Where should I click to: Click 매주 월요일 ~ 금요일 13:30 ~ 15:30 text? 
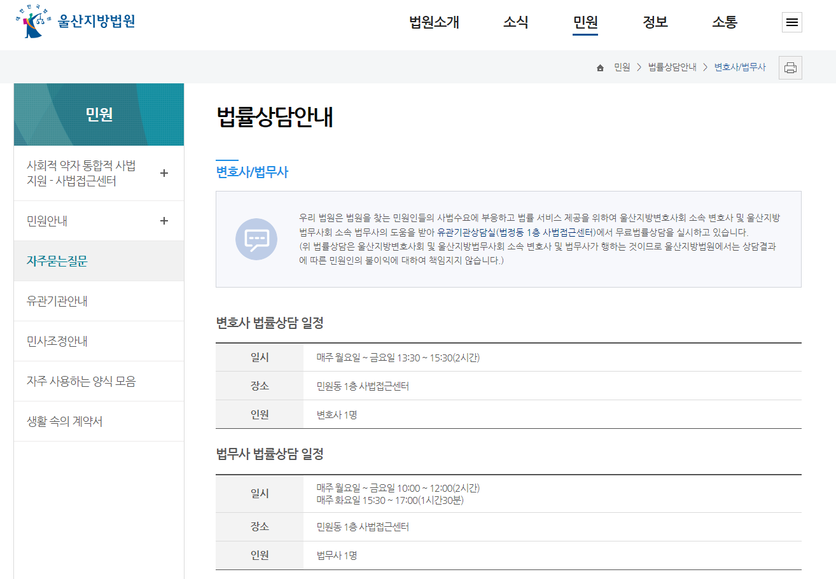[x=398, y=358]
